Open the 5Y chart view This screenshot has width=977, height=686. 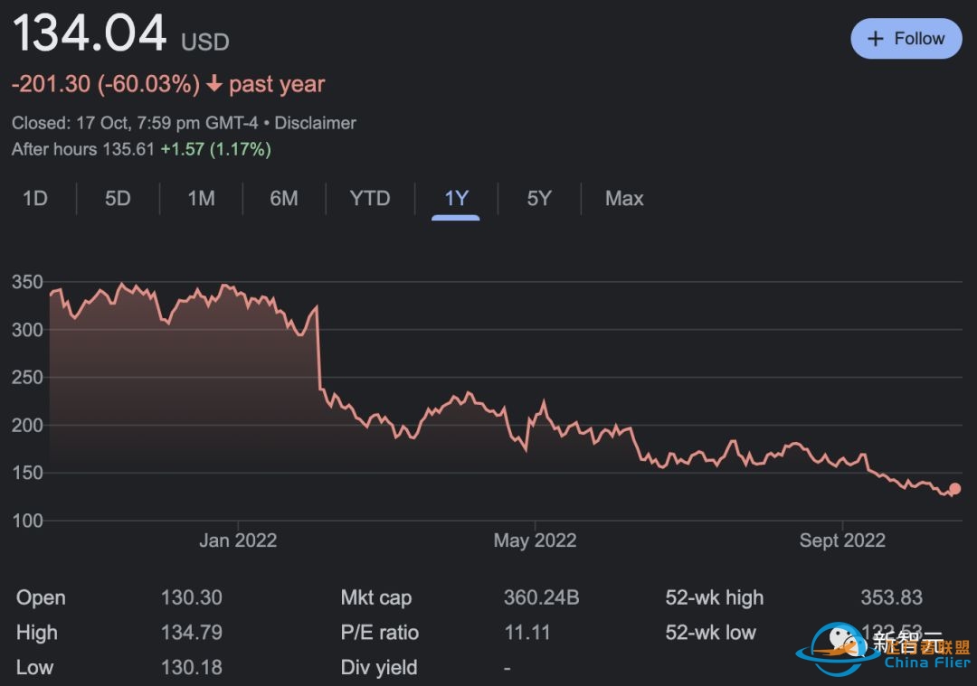coord(539,199)
